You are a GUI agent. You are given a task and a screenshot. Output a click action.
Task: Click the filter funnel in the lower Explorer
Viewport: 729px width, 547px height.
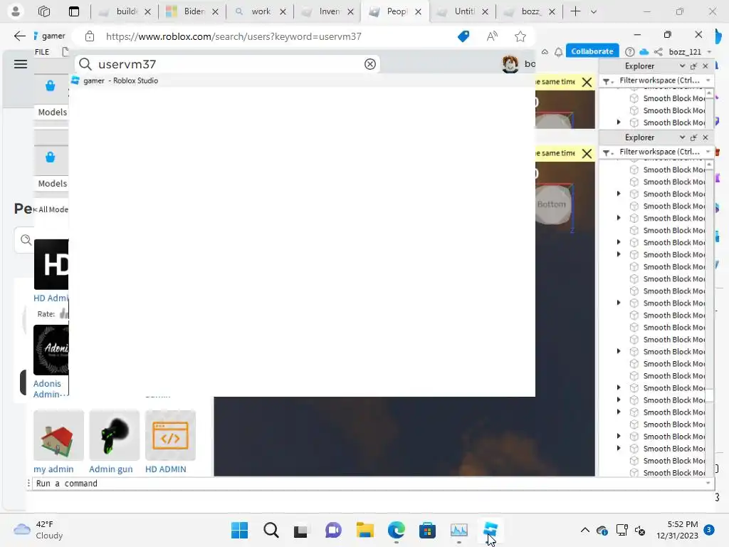[x=607, y=152]
